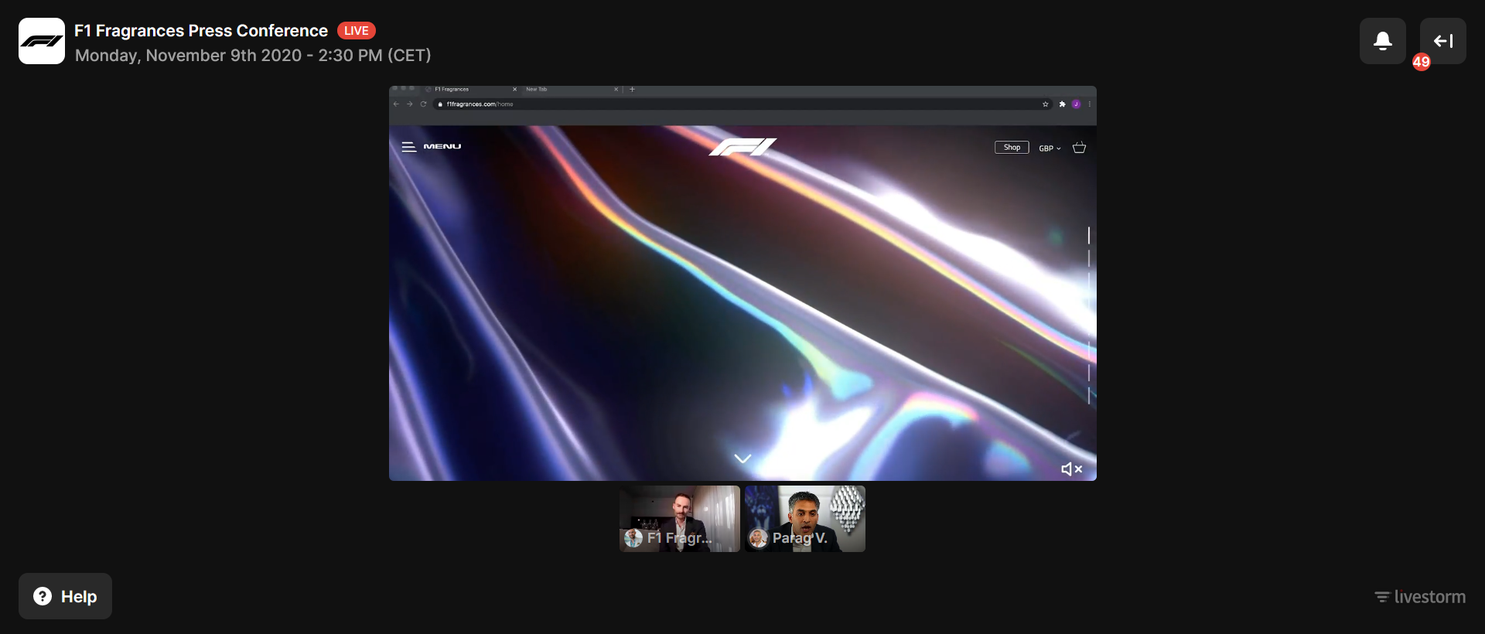Click the livestorm logo link
The image size is (1485, 634).
pyautogui.click(x=1420, y=597)
